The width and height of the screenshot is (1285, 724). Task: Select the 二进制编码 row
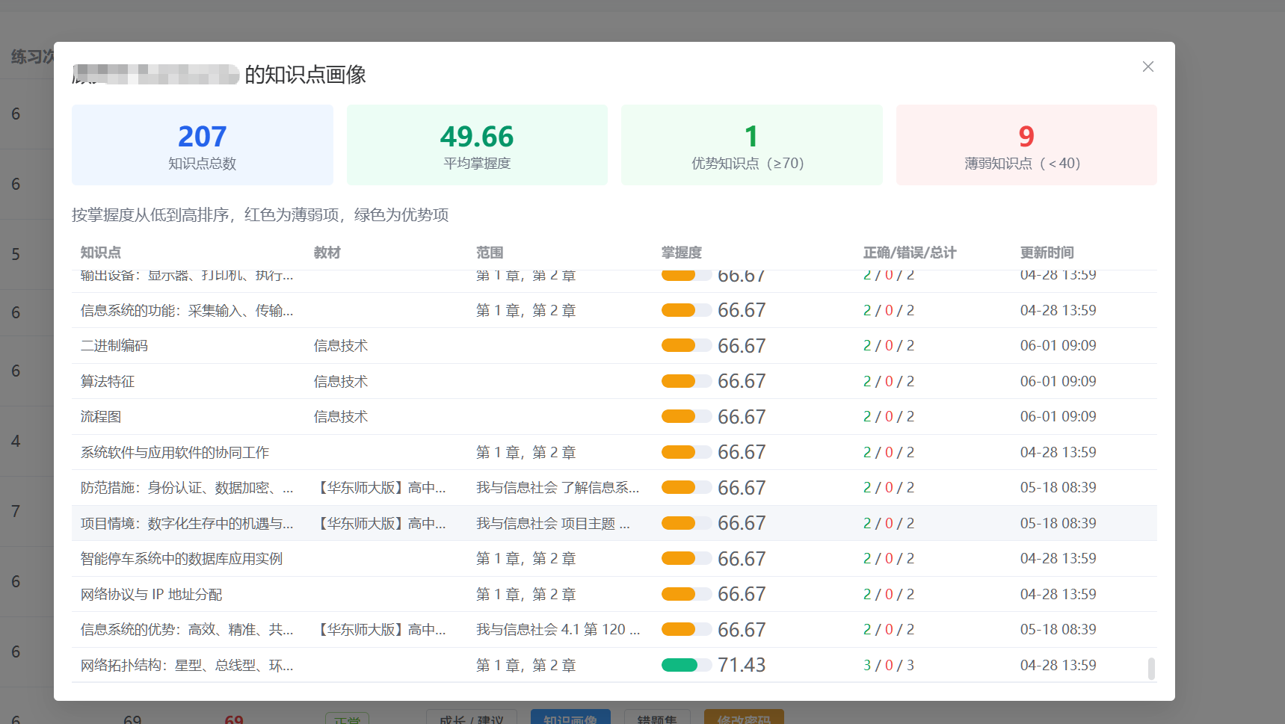point(614,346)
